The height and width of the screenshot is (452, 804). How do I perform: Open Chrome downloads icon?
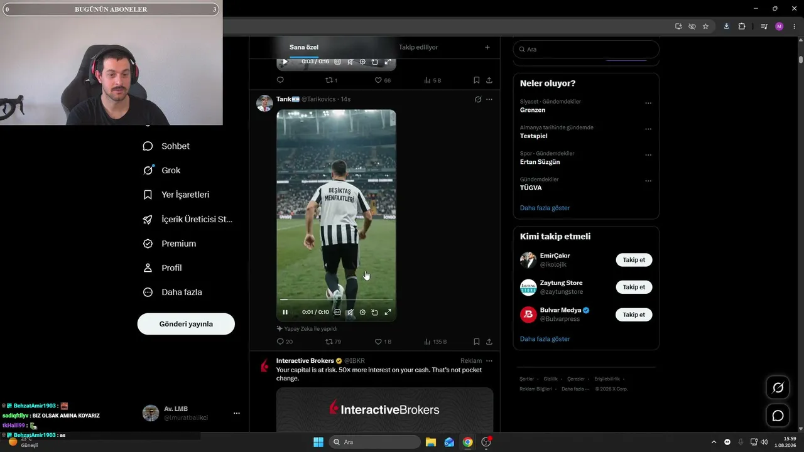pos(727,26)
